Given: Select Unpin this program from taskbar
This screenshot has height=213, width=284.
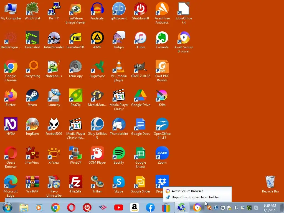Looking at the screenshot, I should 196,197.
